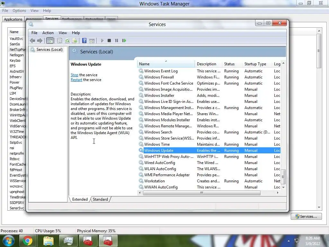
Task: Open Task Manager View menu
Action: point(34,11)
